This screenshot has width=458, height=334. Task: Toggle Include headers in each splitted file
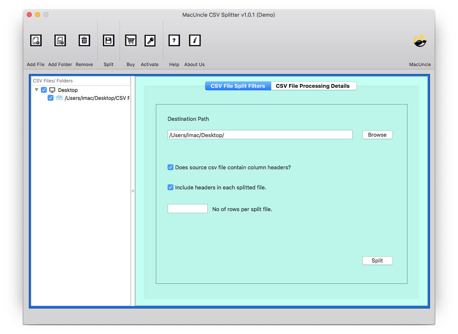tap(170, 187)
